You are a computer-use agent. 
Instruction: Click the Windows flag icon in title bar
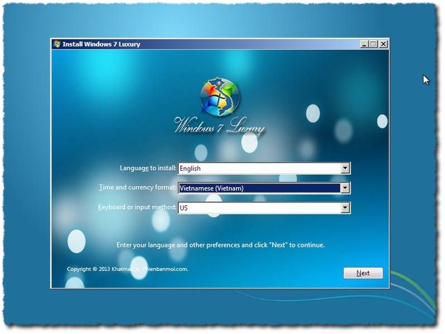57,44
